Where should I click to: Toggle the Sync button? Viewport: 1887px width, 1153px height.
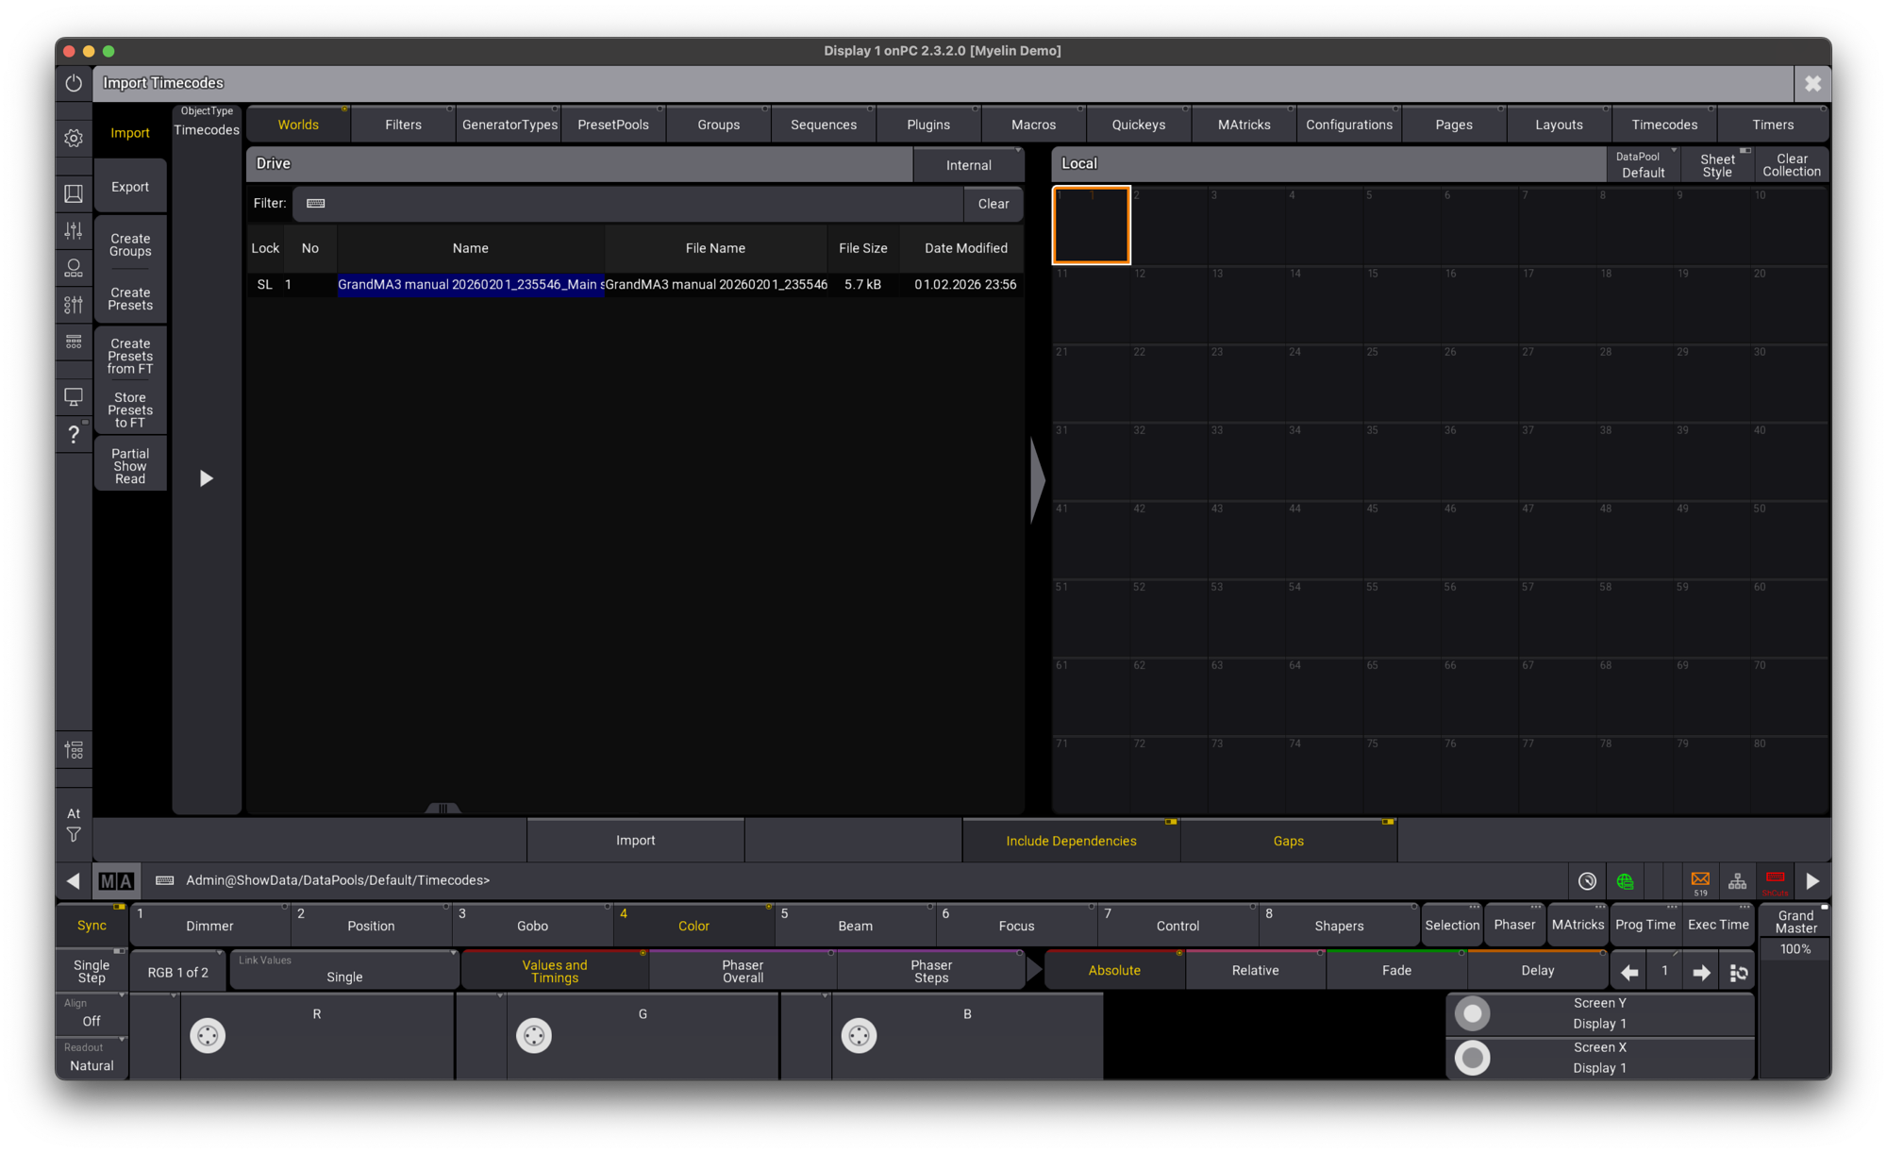(x=92, y=925)
